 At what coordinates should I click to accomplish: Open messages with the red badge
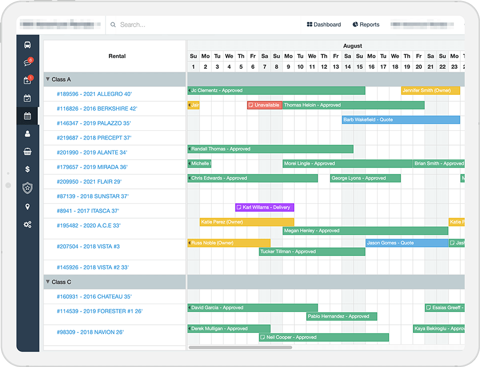click(28, 62)
